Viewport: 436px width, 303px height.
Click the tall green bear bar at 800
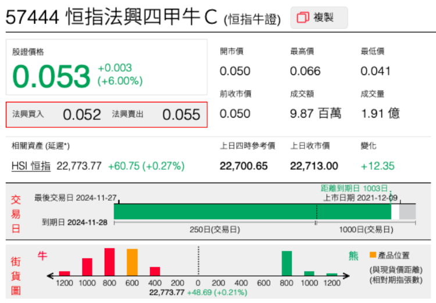point(287,263)
